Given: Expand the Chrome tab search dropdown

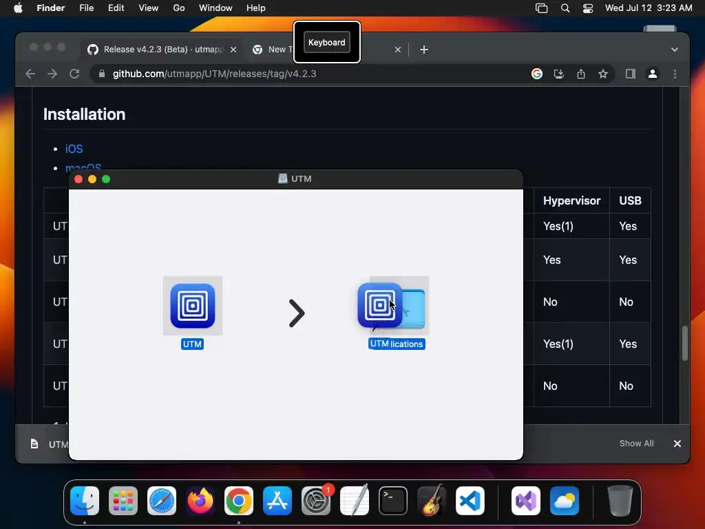Looking at the screenshot, I should 675,50.
